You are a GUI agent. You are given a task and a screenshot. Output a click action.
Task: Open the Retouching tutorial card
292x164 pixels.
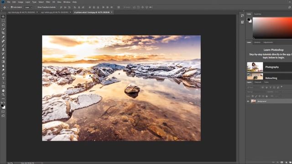270,77
